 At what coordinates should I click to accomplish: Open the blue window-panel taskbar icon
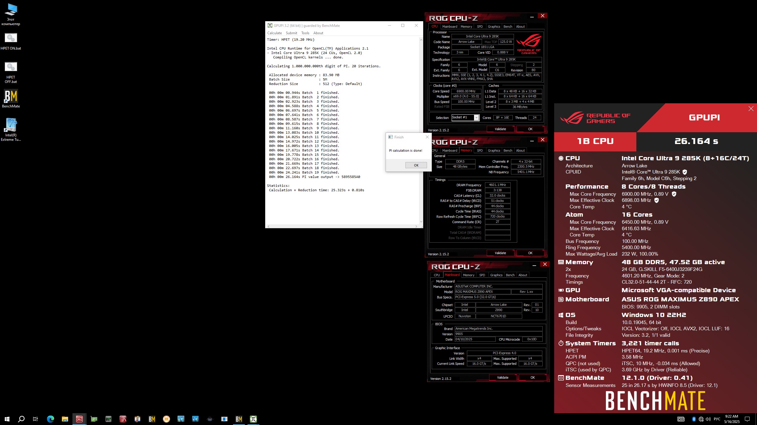pos(224,419)
